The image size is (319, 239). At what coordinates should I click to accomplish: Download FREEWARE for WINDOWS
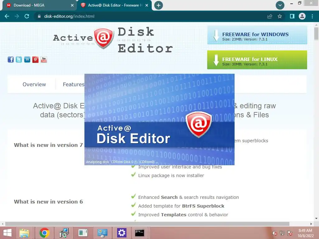[x=257, y=35]
